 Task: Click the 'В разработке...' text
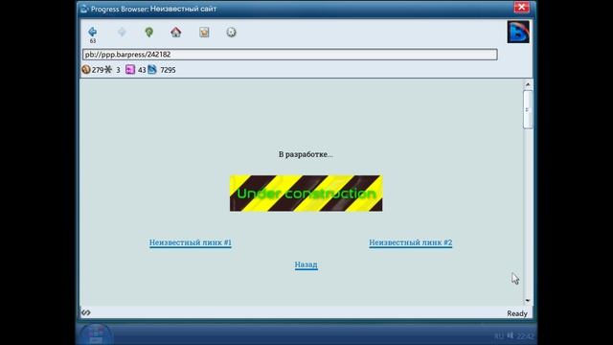click(306, 154)
